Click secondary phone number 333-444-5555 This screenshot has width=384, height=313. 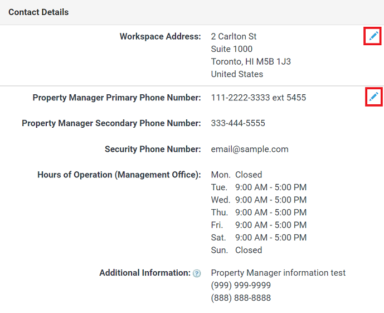pyautogui.click(x=238, y=123)
